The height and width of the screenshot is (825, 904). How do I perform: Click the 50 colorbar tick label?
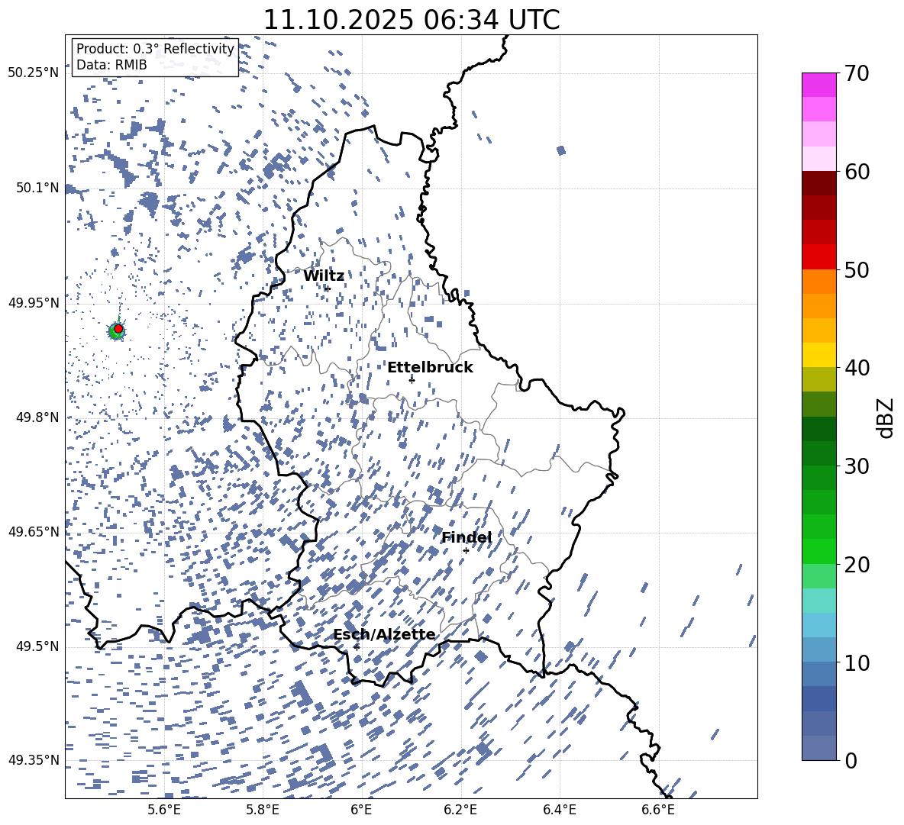tap(857, 269)
